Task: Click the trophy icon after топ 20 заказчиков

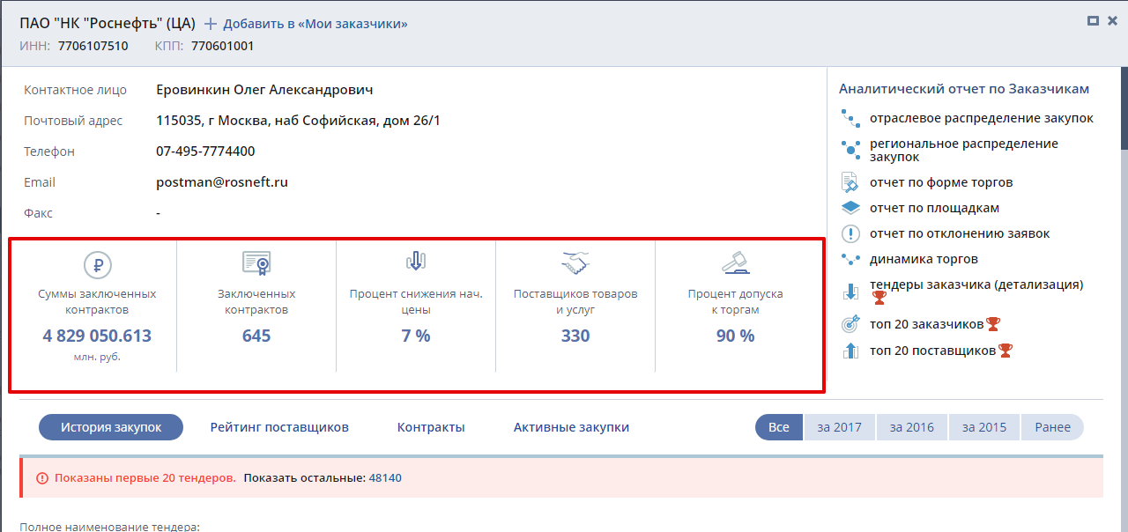Action: coord(993,324)
